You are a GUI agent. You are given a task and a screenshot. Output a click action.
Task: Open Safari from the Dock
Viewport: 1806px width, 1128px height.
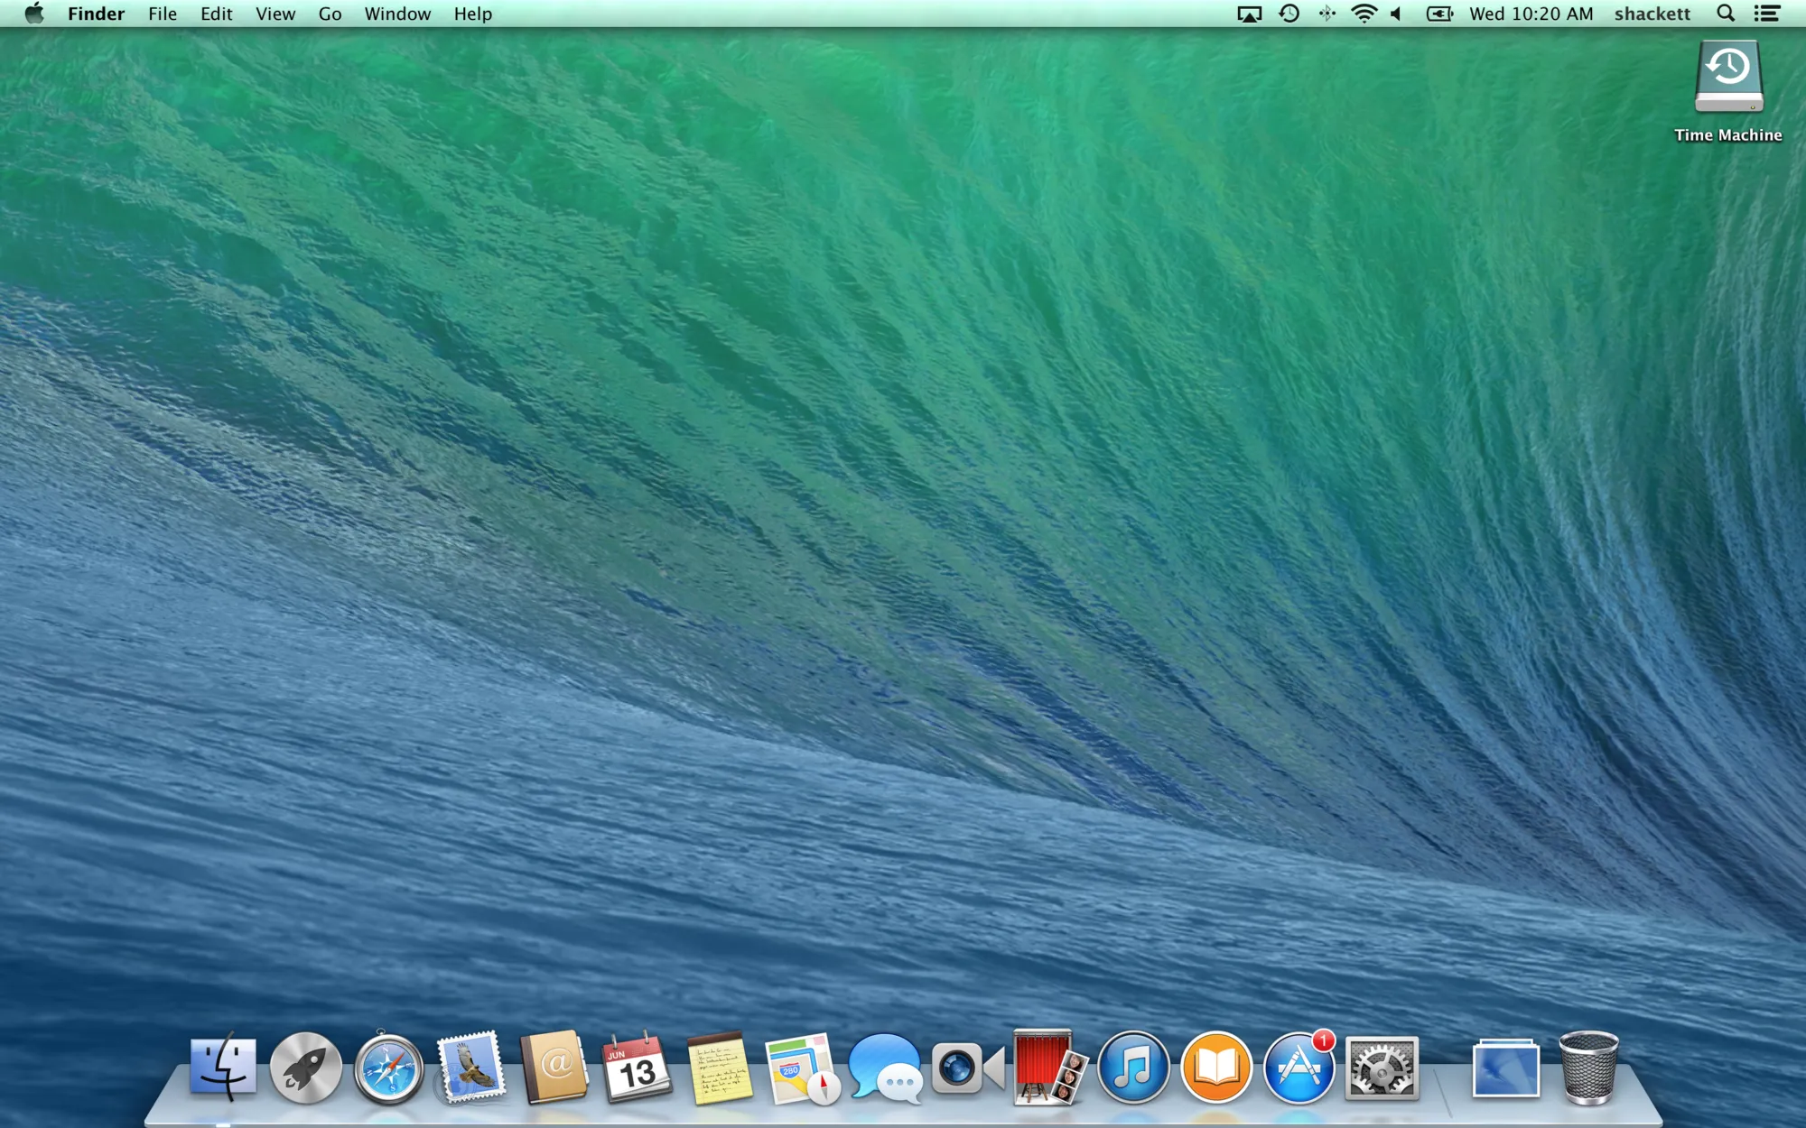(388, 1069)
